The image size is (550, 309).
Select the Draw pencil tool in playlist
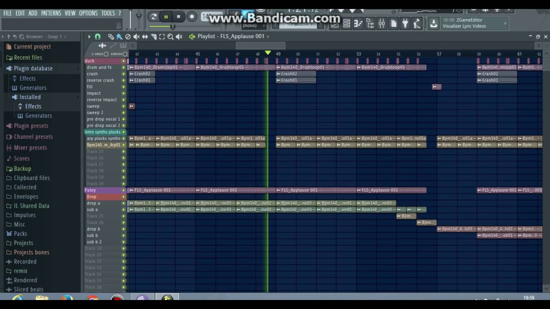[x=111, y=36]
